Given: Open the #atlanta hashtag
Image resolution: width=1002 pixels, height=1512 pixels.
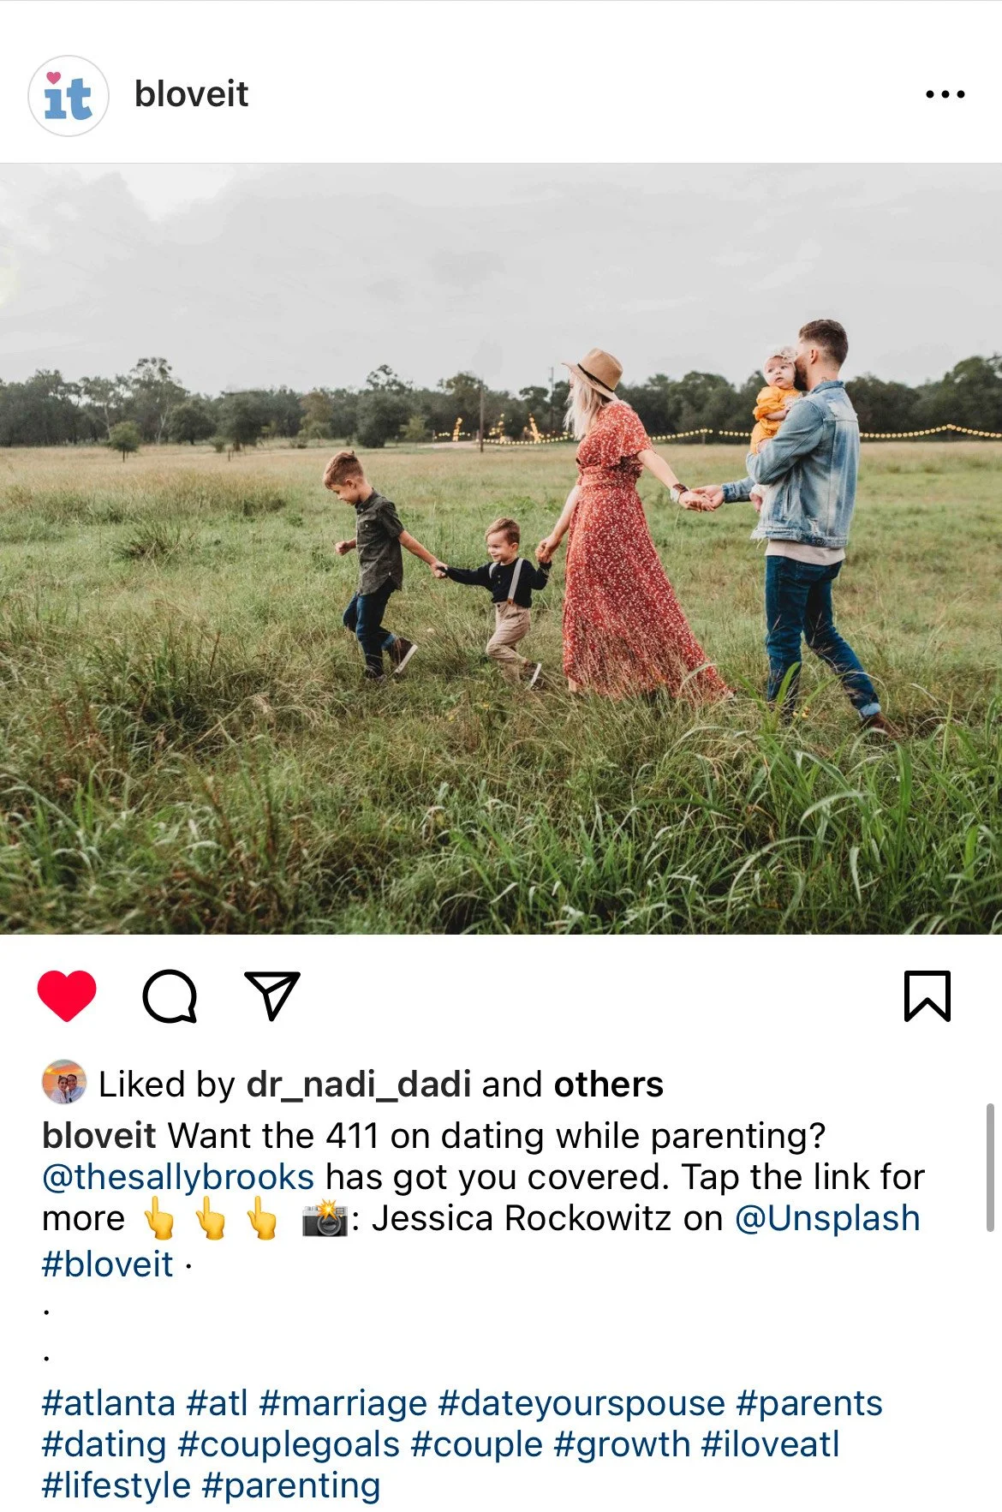Looking at the screenshot, I should (x=109, y=1403).
